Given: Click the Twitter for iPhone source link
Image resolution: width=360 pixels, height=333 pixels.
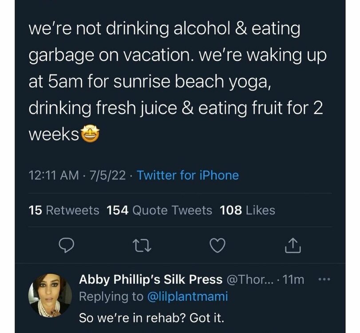Looking at the screenshot, I should [188, 175].
